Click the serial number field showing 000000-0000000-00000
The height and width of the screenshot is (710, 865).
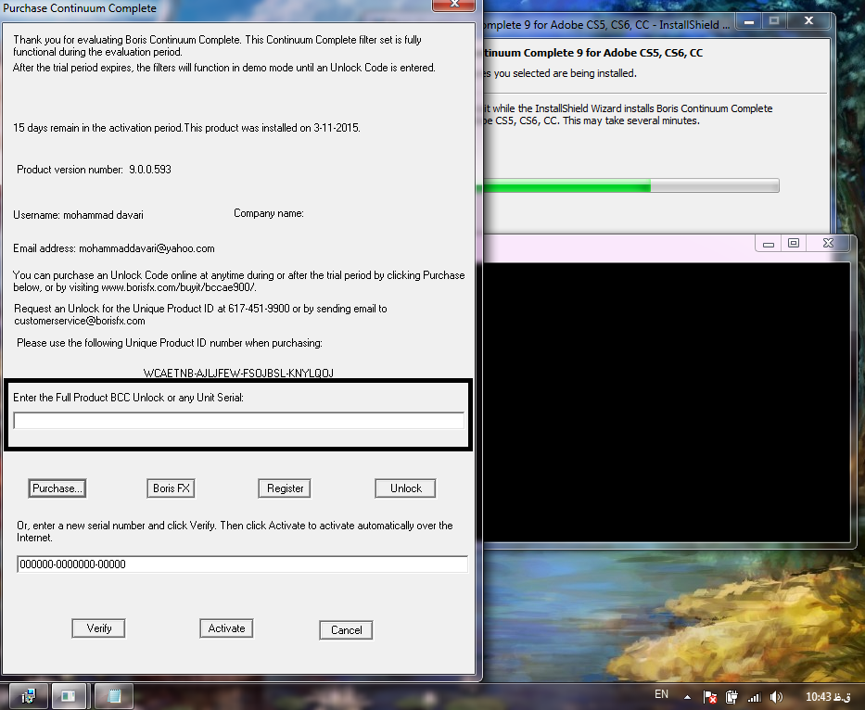[x=242, y=564]
